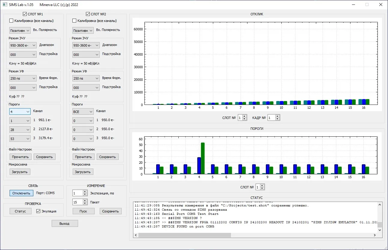Click Загрузить under Микросхема
This screenshot has height=250, width=388.
20,172
